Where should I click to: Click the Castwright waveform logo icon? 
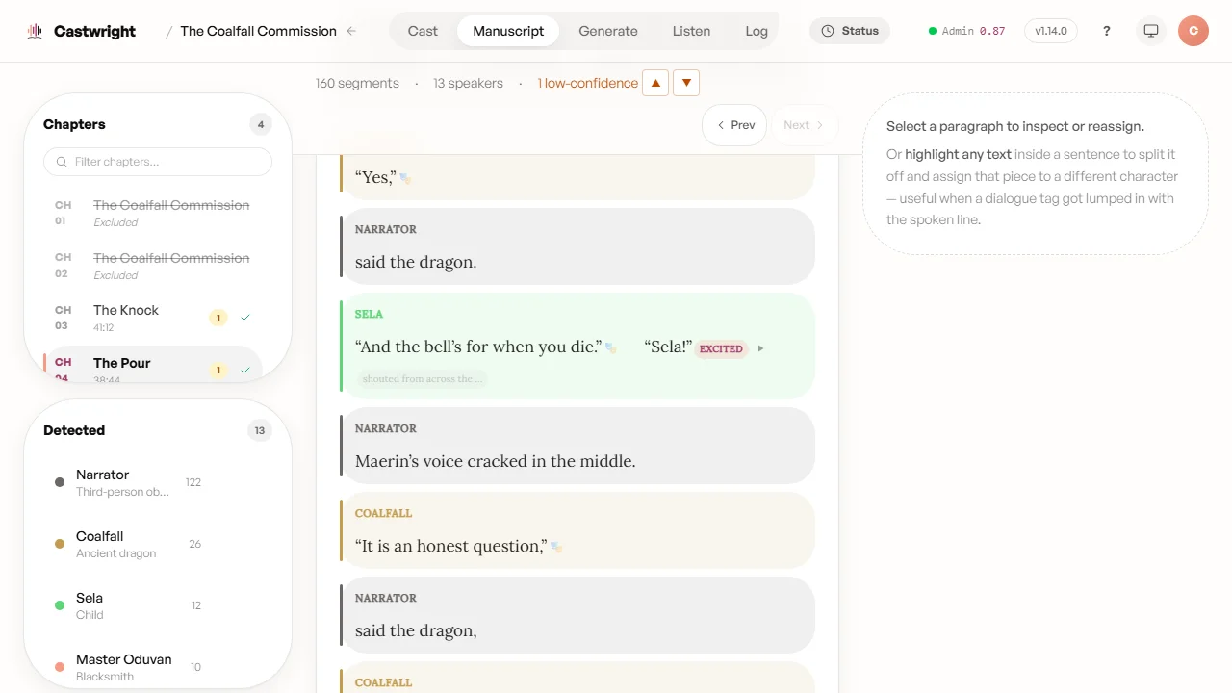[36, 31]
